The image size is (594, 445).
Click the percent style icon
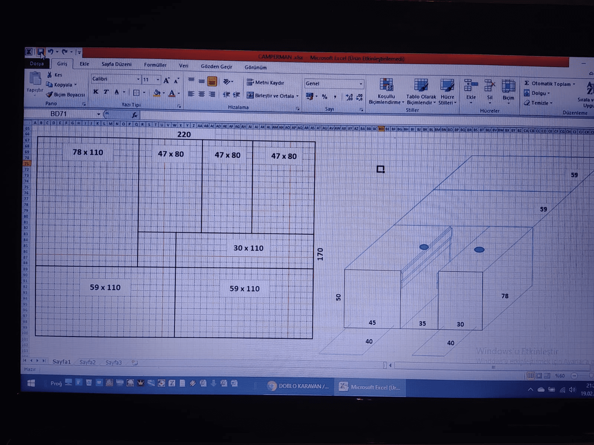pos(325,97)
